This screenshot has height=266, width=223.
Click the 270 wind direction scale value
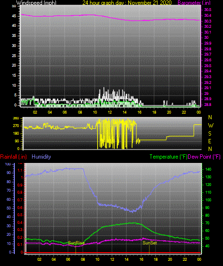pos(16,126)
